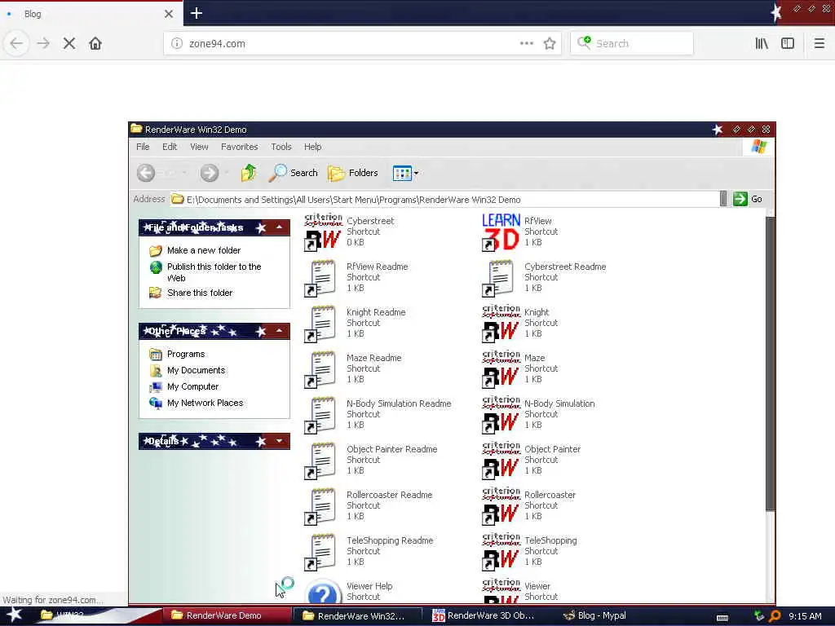Click Explorer's Forward arrow button
This screenshot has height=626, width=835.
(210, 173)
